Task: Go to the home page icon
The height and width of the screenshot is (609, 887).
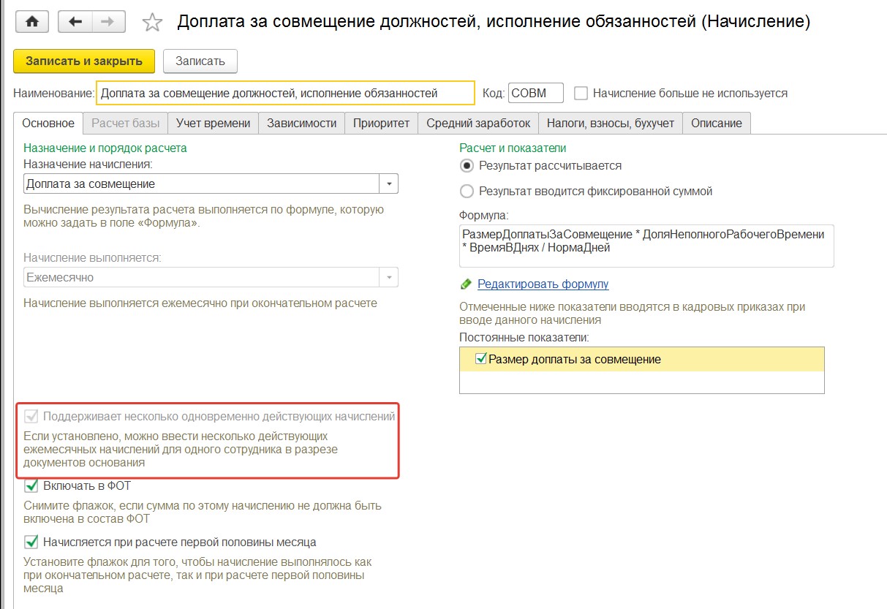Action: pos(31,22)
